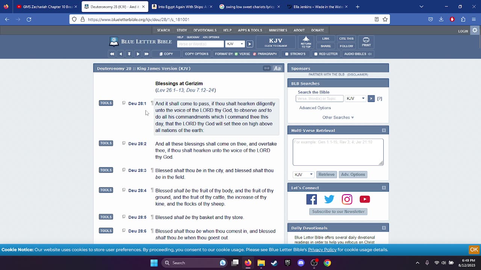The image size is (481, 270).
Task: Click the Multi-Verse Retrieval text area
Action: [338, 152]
